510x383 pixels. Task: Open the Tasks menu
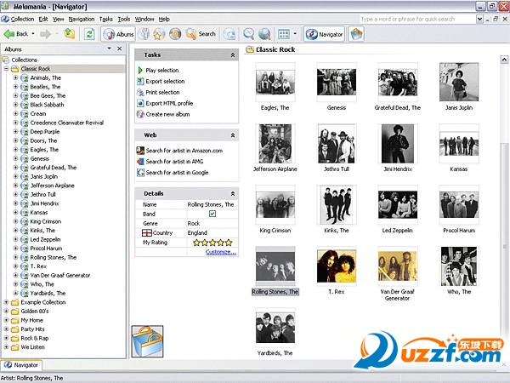[105, 19]
